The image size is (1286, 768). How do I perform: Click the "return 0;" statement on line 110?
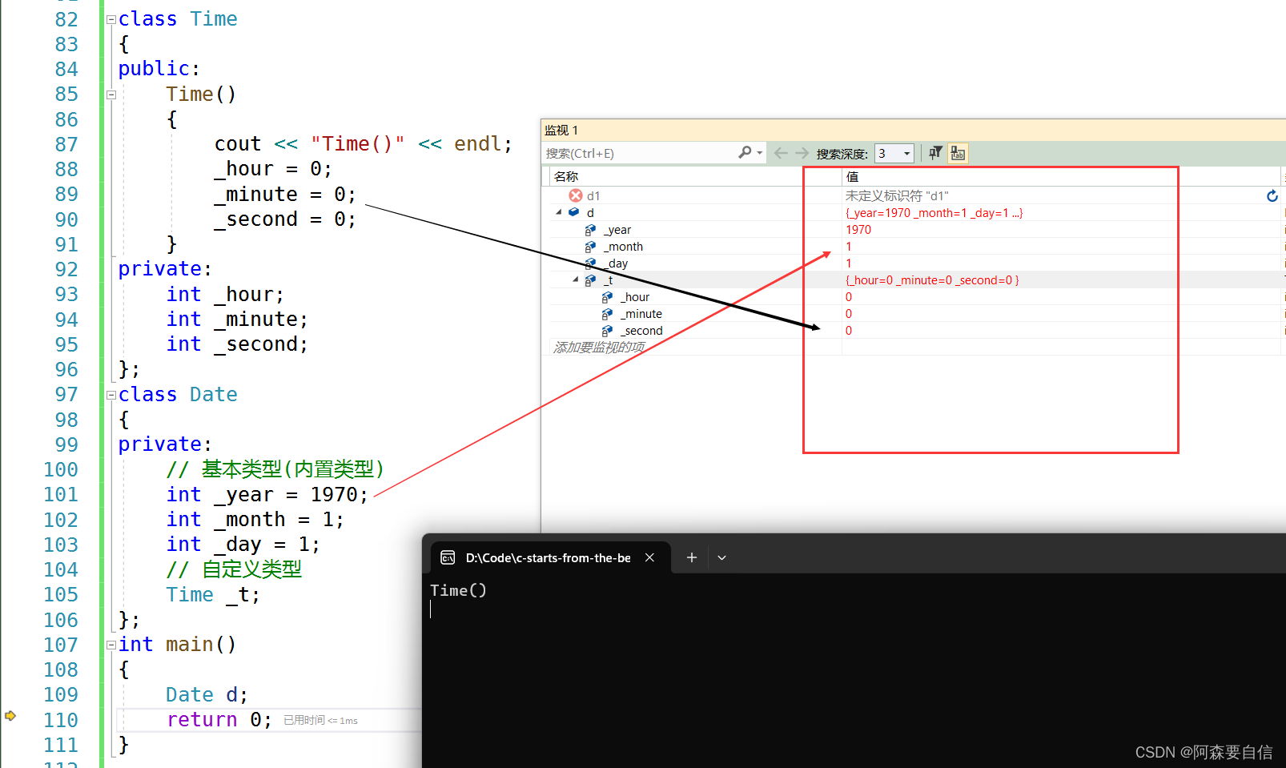pyautogui.click(x=219, y=720)
